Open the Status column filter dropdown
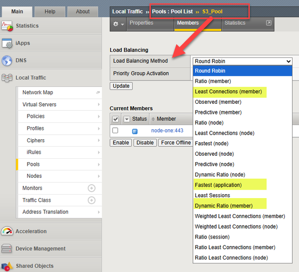Screen dimensions: 299x272 (127, 119)
